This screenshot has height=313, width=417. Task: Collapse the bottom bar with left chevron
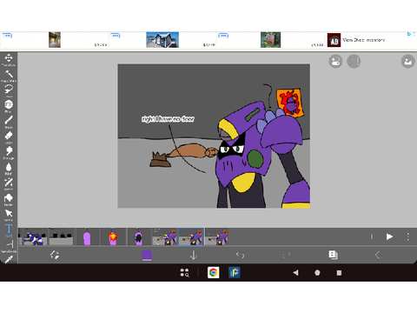(x=378, y=255)
